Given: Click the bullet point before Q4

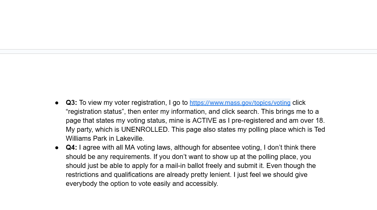Looking at the screenshot, I should 57,148.
